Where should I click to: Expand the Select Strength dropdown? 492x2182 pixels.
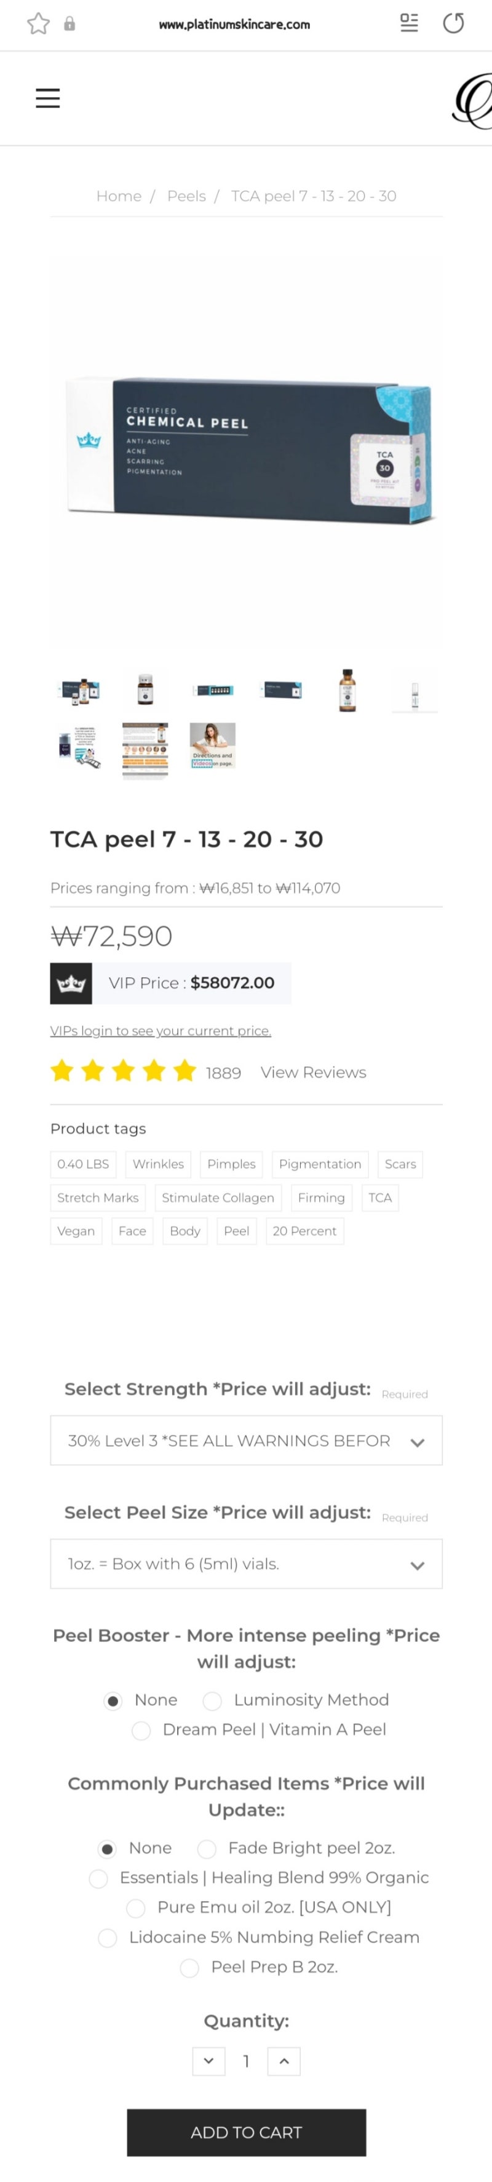pyautogui.click(x=247, y=1440)
